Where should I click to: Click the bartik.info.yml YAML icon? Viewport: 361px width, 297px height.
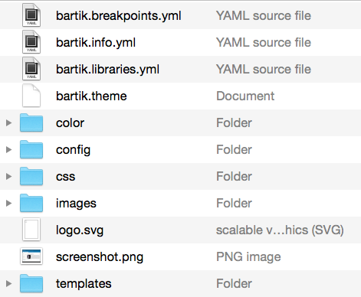pyautogui.click(x=31, y=42)
